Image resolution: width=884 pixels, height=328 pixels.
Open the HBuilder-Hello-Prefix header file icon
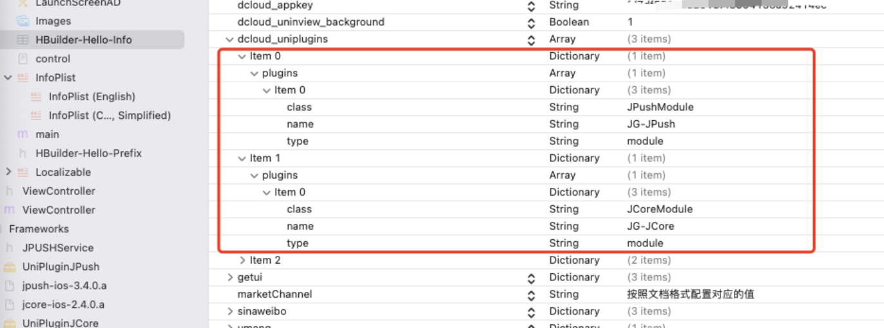(23, 153)
